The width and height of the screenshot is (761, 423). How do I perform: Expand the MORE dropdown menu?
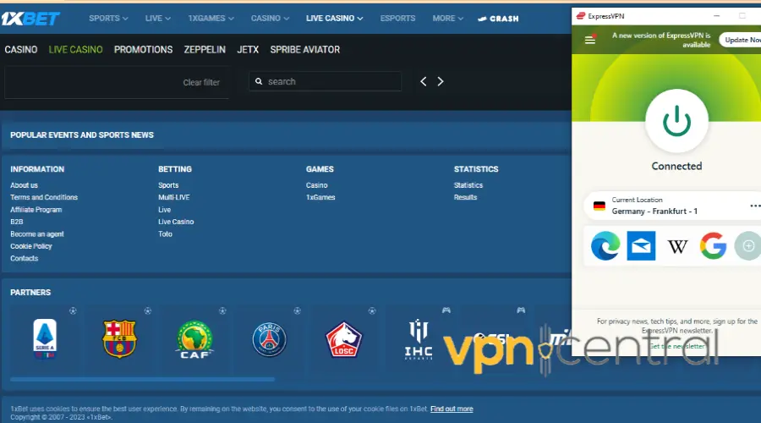447,19
